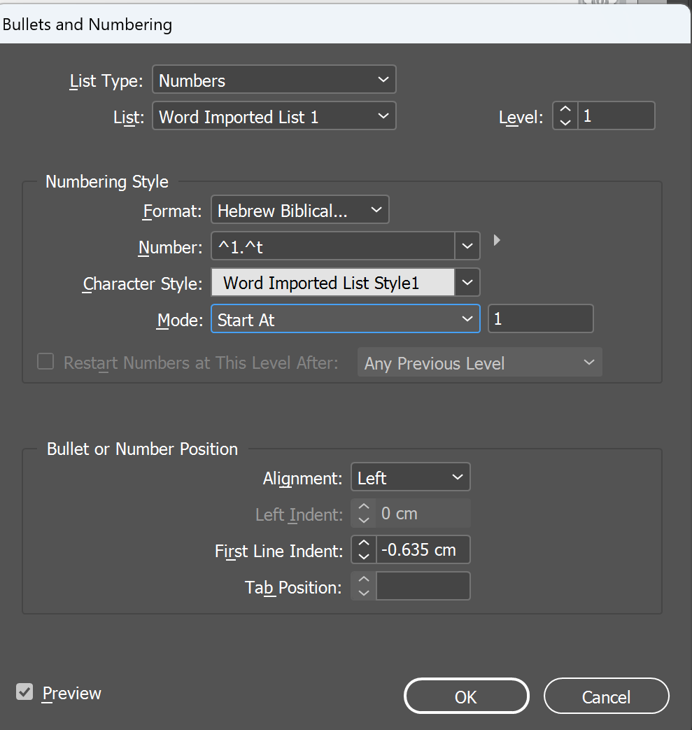The height and width of the screenshot is (730, 692).
Task: Increase First Line Indent with up arrow
Action: 363,543
